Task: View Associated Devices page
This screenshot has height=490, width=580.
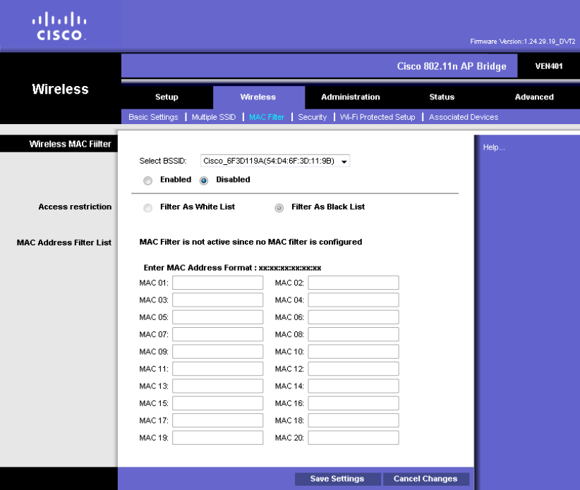Action: point(464,117)
